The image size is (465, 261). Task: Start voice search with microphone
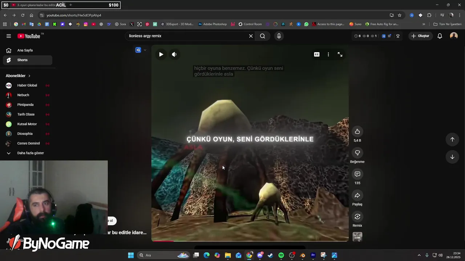click(x=279, y=36)
